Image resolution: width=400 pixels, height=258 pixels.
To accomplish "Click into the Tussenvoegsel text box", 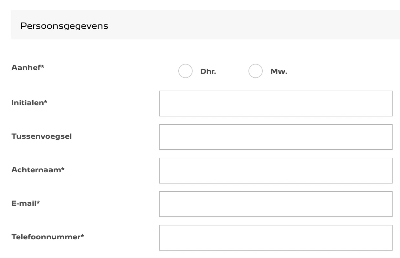I will tap(276, 137).
